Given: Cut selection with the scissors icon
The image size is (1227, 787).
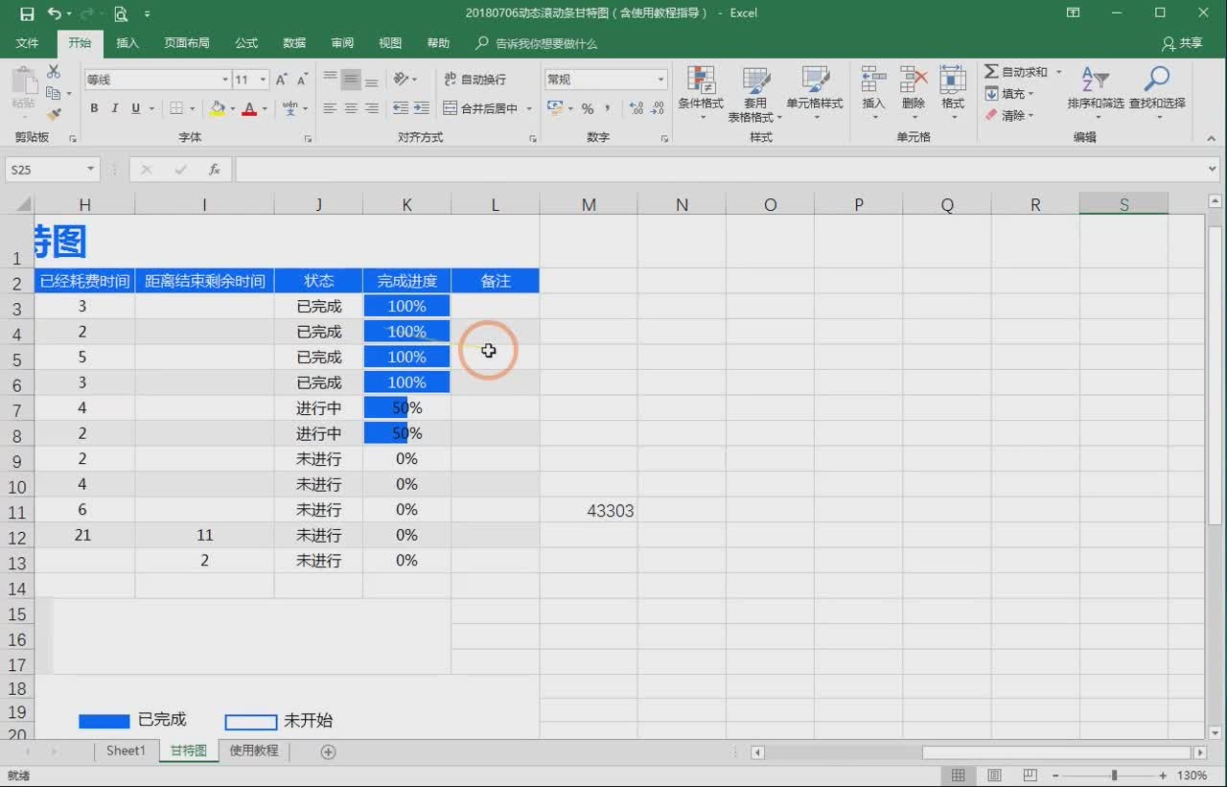Looking at the screenshot, I should (54, 72).
